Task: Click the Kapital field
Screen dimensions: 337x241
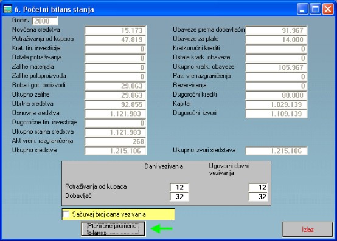Action: pos(276,104)
